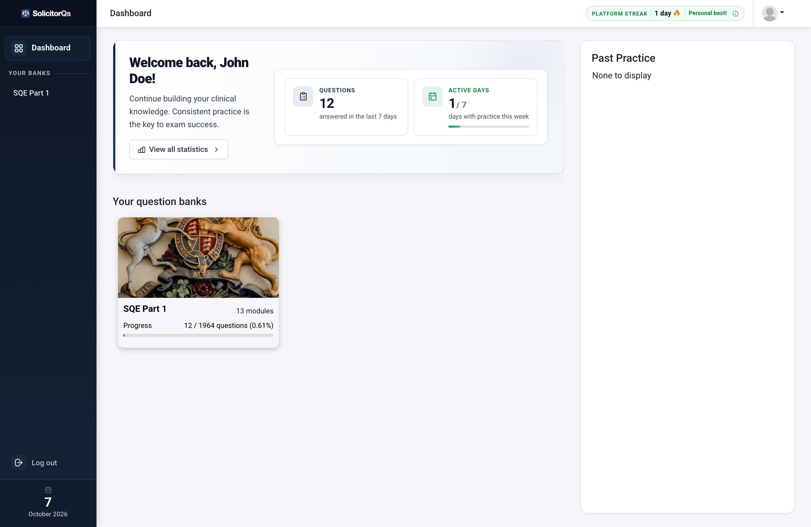Click the Questions clipboard icon

click(x=303, y=96)
